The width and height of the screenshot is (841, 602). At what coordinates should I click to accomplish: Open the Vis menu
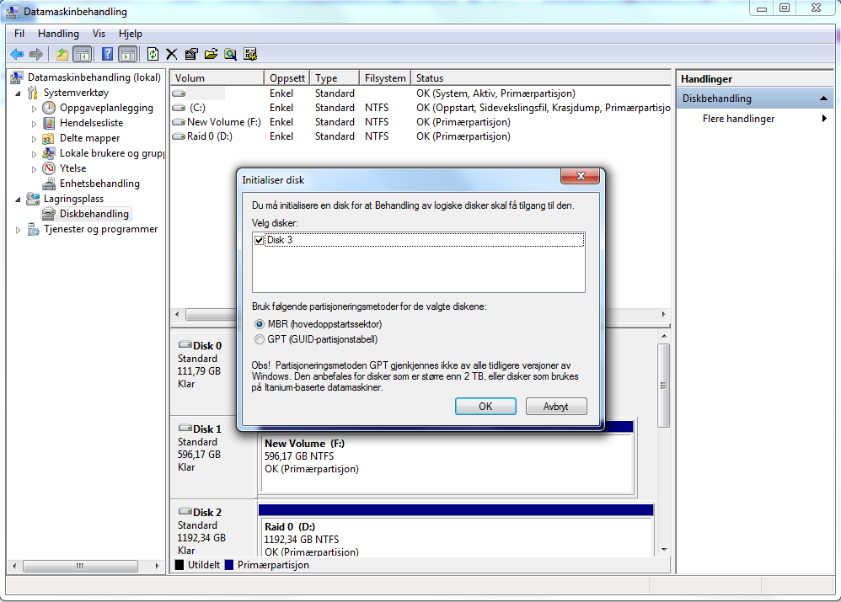click(x=99, y=34)
